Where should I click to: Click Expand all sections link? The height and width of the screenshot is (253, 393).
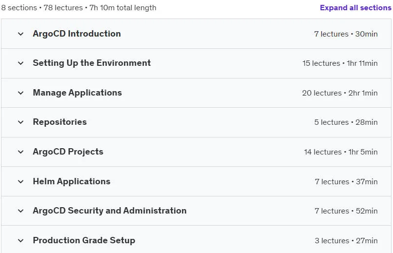[356, 8]
